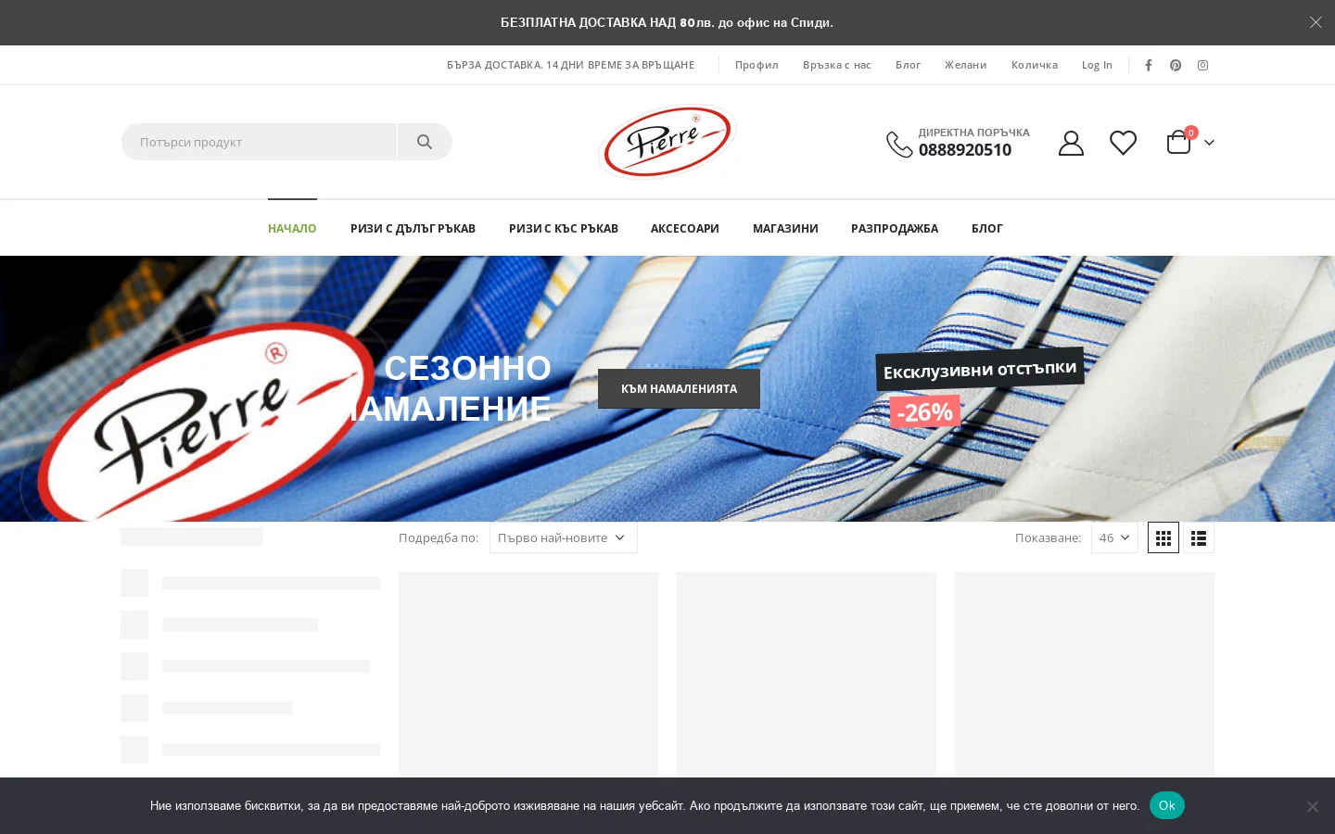Click the phone handset icon
This screenshot has width=1335, height=834.
(899, 144)
